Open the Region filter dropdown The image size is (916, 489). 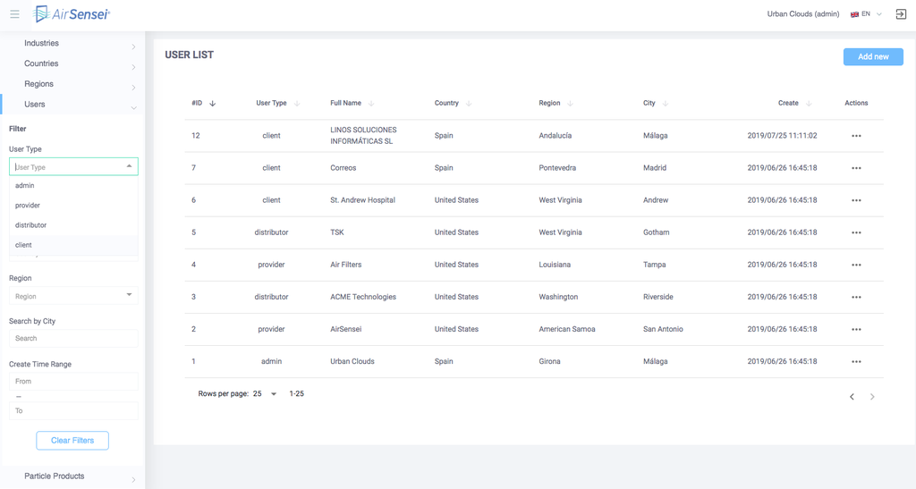73,296
